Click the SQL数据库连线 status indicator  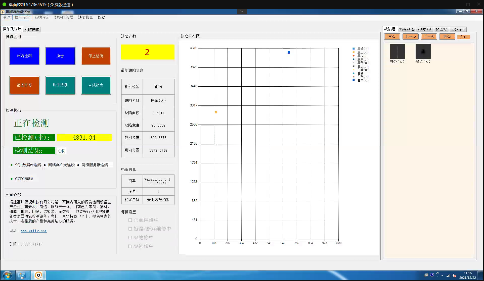pyautogui.click(x=26, y=165)
